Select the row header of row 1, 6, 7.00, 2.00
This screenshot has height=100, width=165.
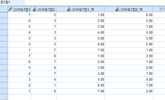point(4,91)
